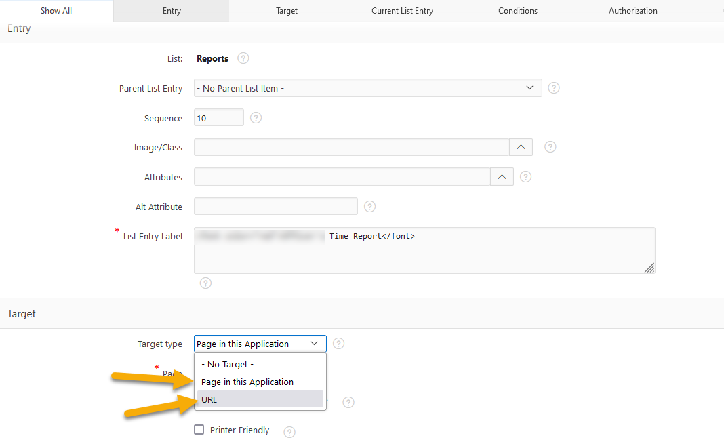724x442 pixels.
Task: Click the Alt Attribute help icon
Action: pyautogui.click(x=369, y=206)
